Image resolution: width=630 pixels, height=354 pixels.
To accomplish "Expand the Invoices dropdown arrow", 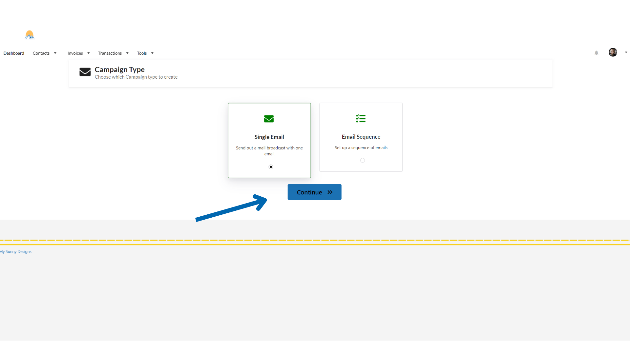I will click(x=89, y=53).
